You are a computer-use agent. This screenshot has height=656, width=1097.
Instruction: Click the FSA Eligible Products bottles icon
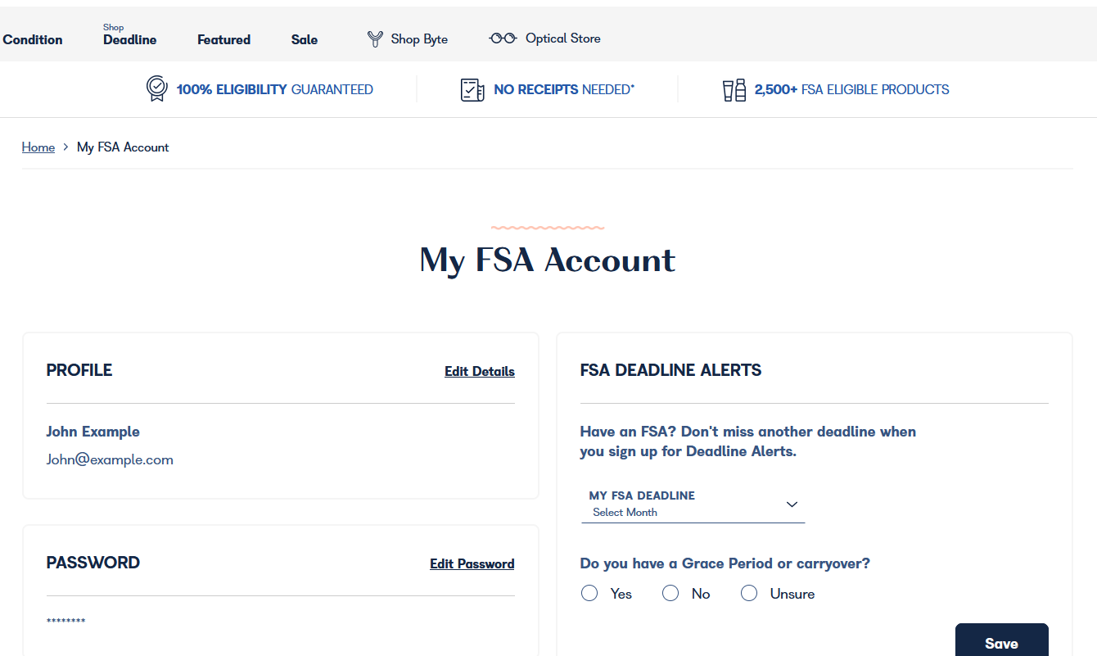tap(734, 89)
